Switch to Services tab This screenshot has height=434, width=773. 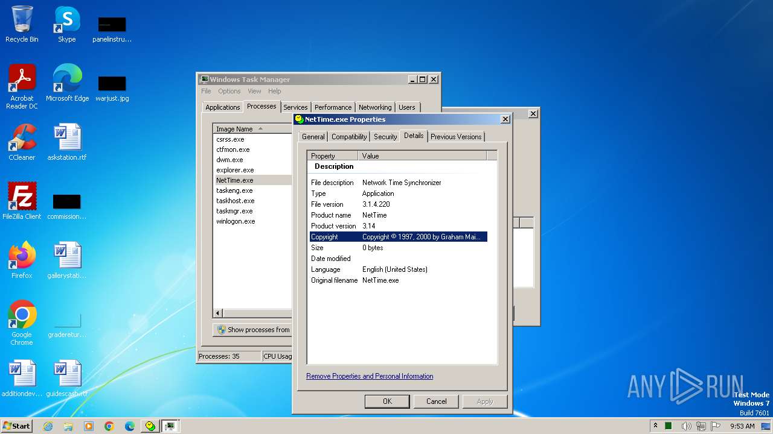click(295, 107)
